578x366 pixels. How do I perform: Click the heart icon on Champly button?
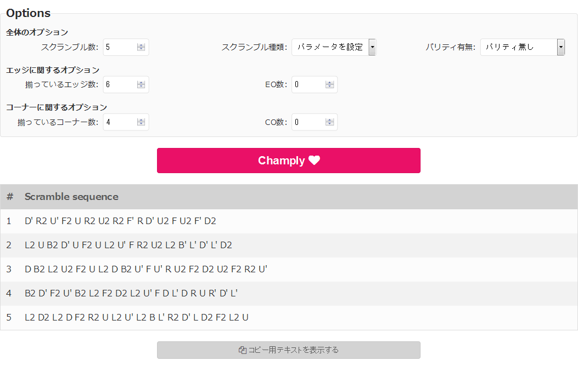tap(314, 161)
